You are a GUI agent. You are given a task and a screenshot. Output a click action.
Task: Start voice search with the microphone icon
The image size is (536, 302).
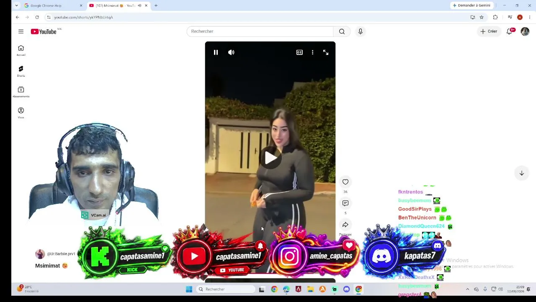coord(360,31)
